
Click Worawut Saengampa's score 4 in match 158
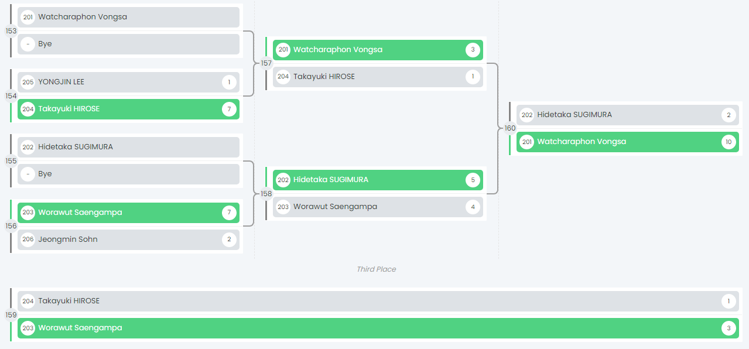pyautogui.click(x=473, y=207)
